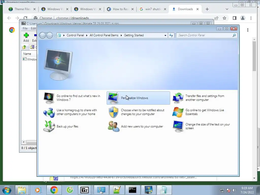Open the Command Prompt taskbar button

pos(133,190)
